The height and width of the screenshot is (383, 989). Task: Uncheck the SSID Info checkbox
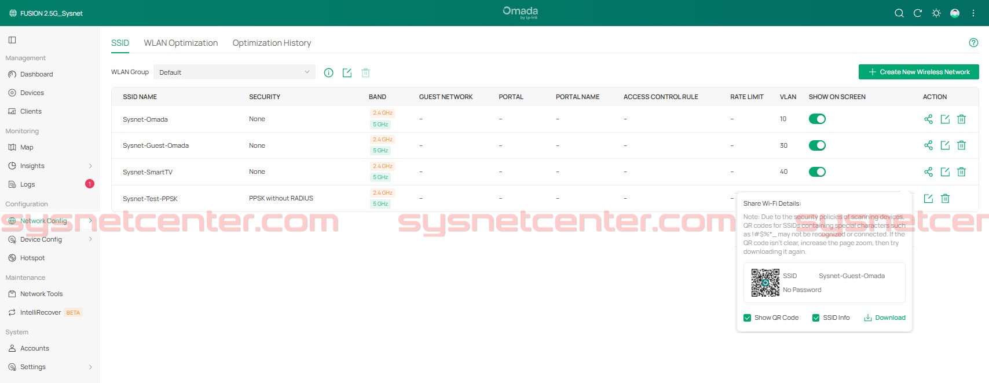coord(816,318)
